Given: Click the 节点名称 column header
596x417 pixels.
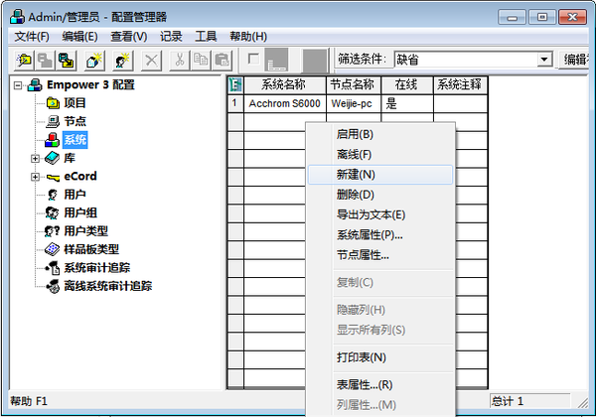Looking at the screenshot, I should [353, 84].
